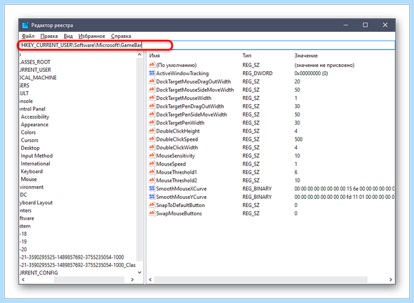Click the Registry Editor app icon in title bar
The image size is (414, 303).
(25, 25)
